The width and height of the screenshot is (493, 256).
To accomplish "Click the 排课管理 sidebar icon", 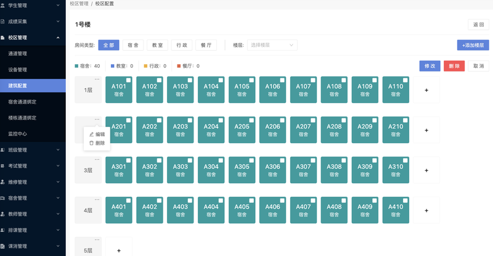I will click(x=2, y=230).
